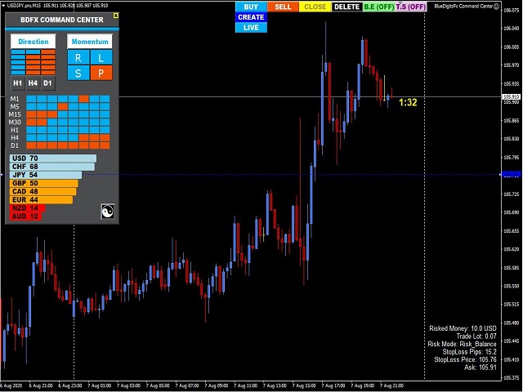Click the StopLoss Price: 105.76 text
Screen dimensions: 523x392
465,359
